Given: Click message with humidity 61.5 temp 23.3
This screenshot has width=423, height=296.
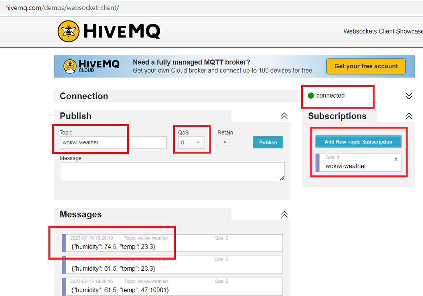Looking at the screenshot, I should pyautogui.click(x=172, y=265).
